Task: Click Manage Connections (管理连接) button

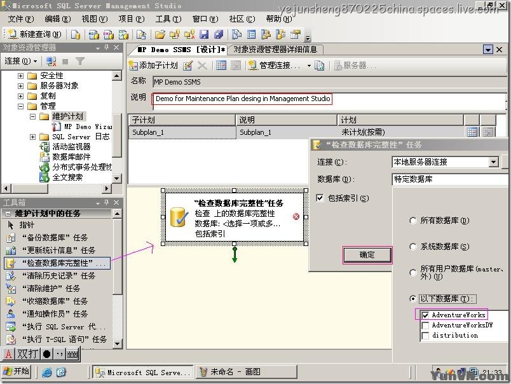Action: pyautogui.click(x=274, y=65)
